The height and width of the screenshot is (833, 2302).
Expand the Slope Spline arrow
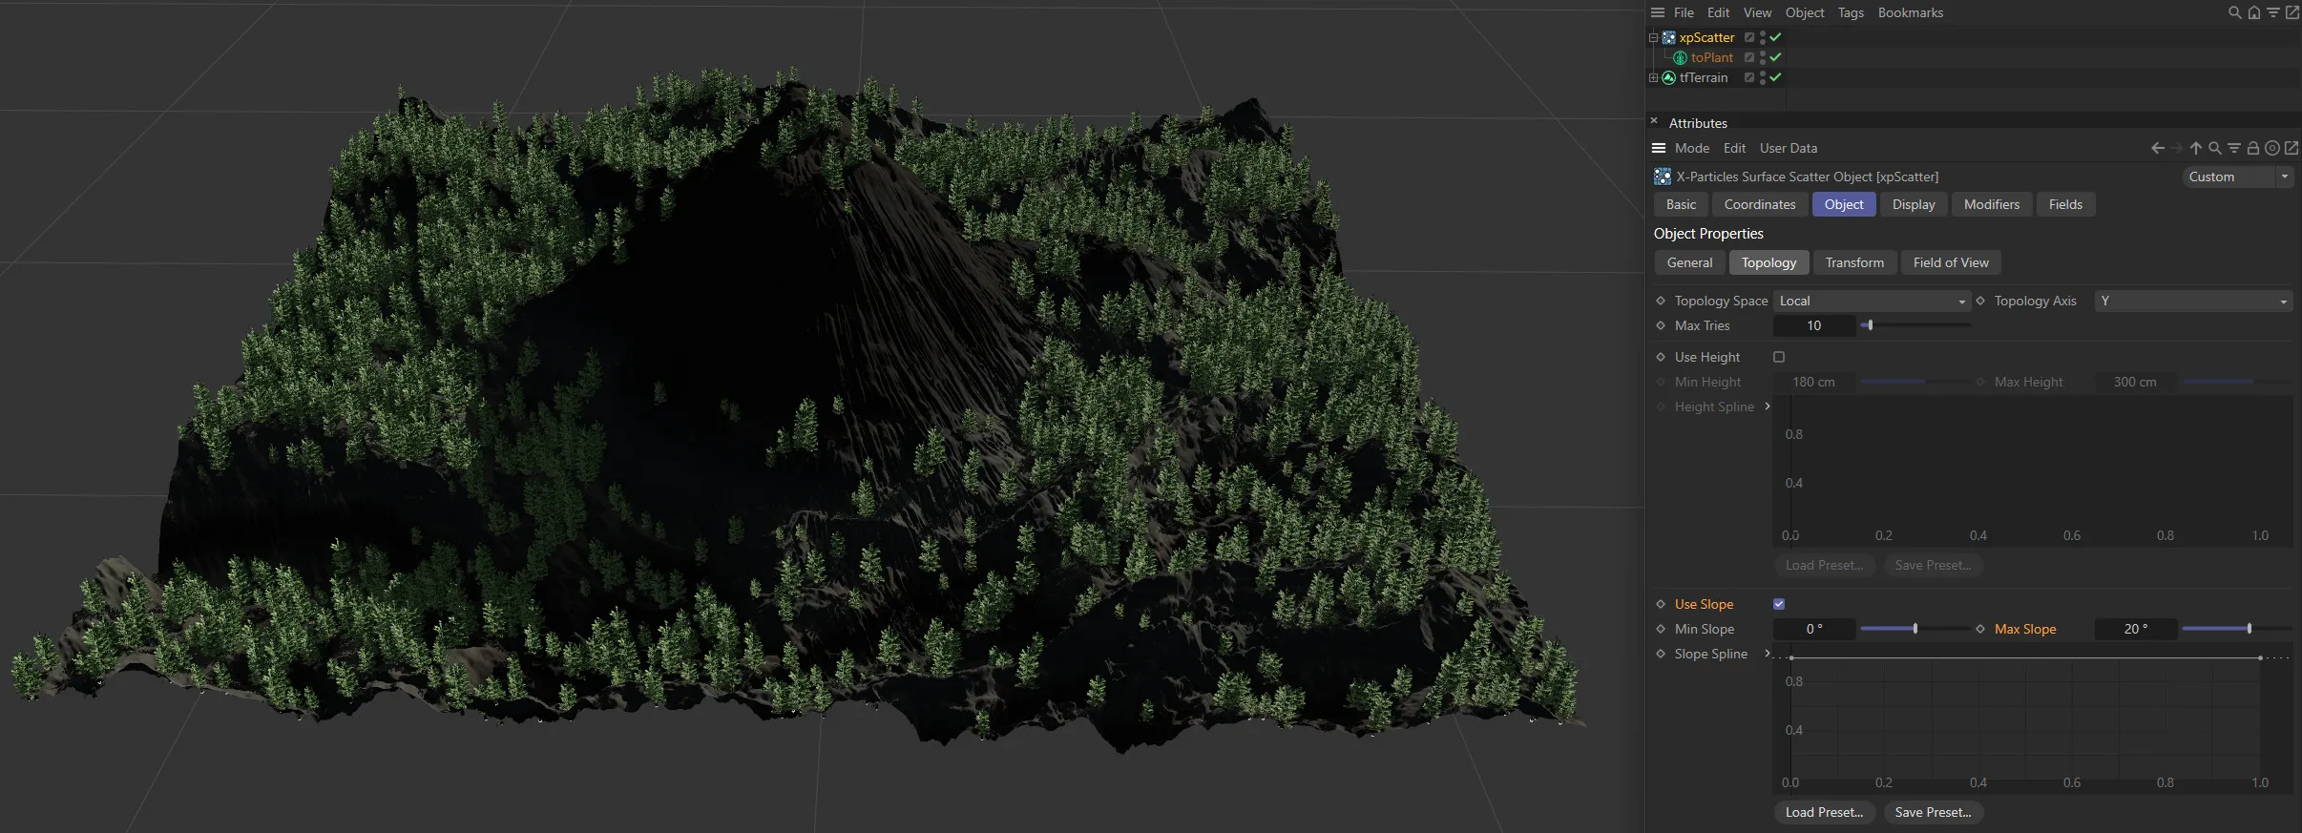click(x=1768, y=654)
